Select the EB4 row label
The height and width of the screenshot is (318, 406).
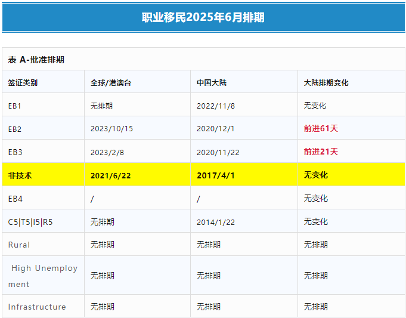click(16, 199)
